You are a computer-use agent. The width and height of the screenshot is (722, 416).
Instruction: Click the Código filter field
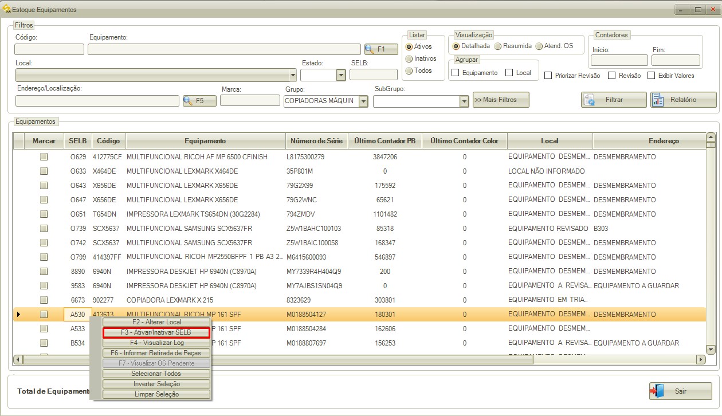(x=49, y=49)
